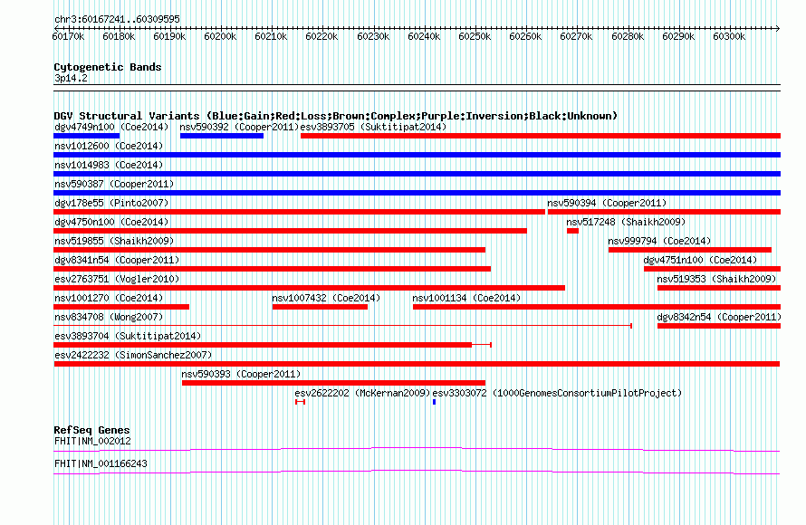Click the red esv2422232 loss bar
Image resolution: width=806 pixels, height=525 pixels.
[x=417, y=364]
